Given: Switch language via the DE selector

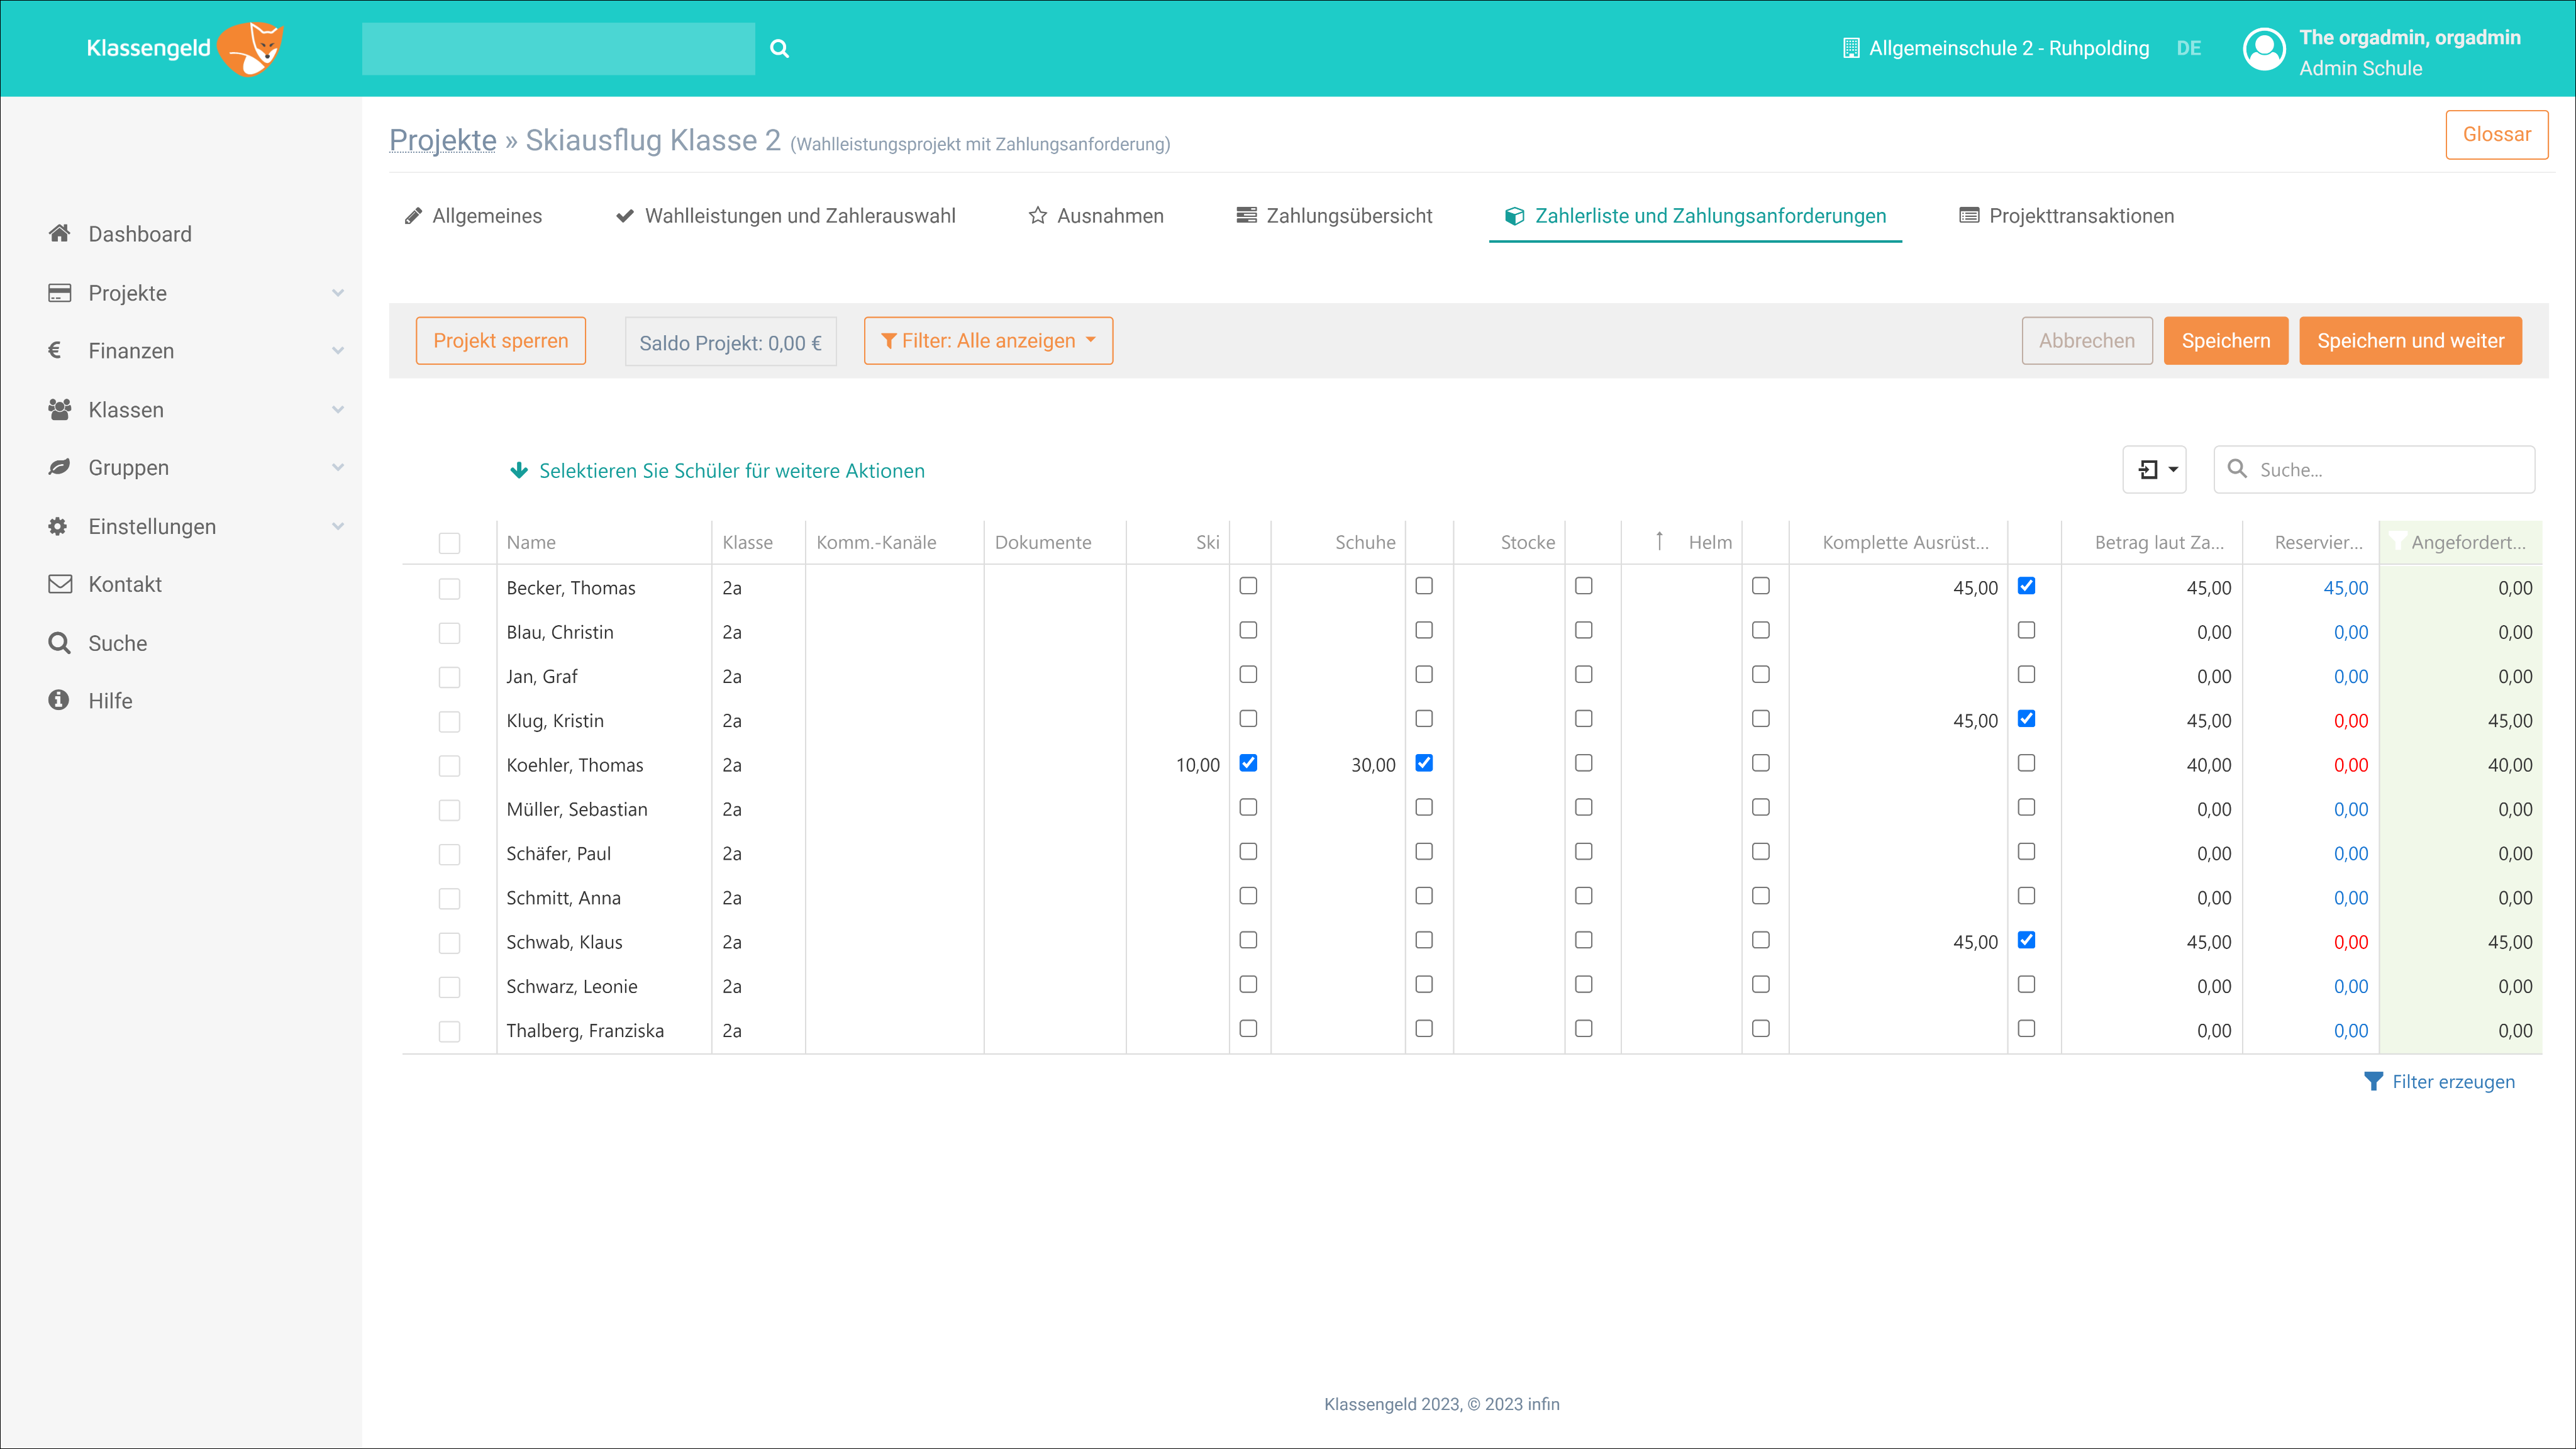Looking at the screenshot, I should (x=2188, y=48).
